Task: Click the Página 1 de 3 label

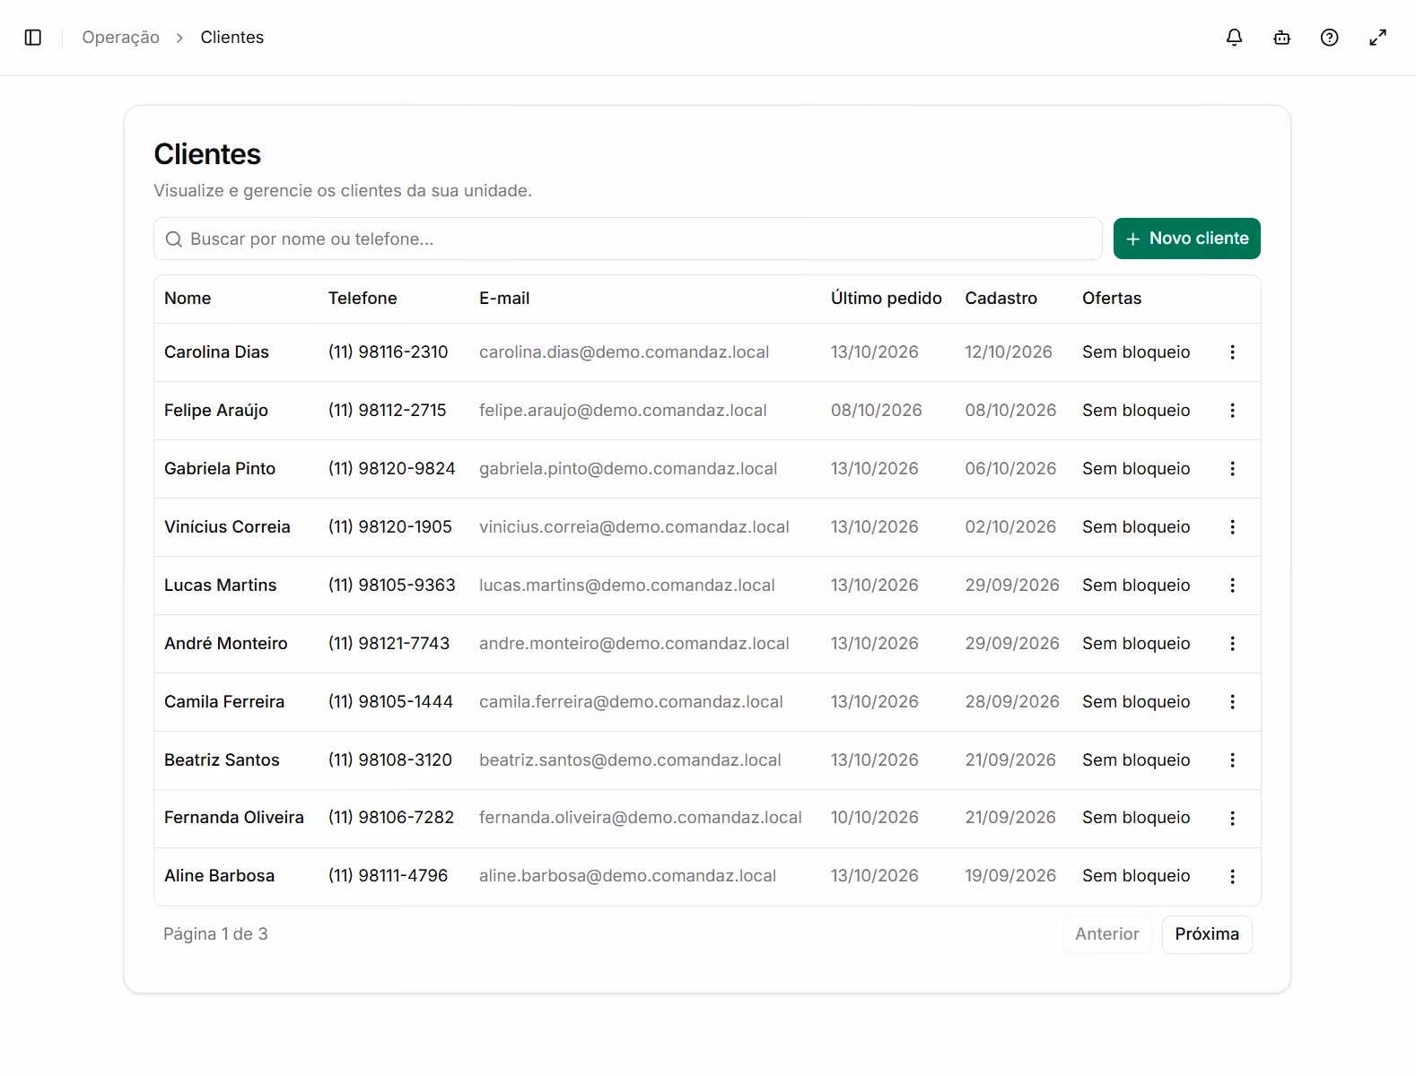Action: click(215, 934)
